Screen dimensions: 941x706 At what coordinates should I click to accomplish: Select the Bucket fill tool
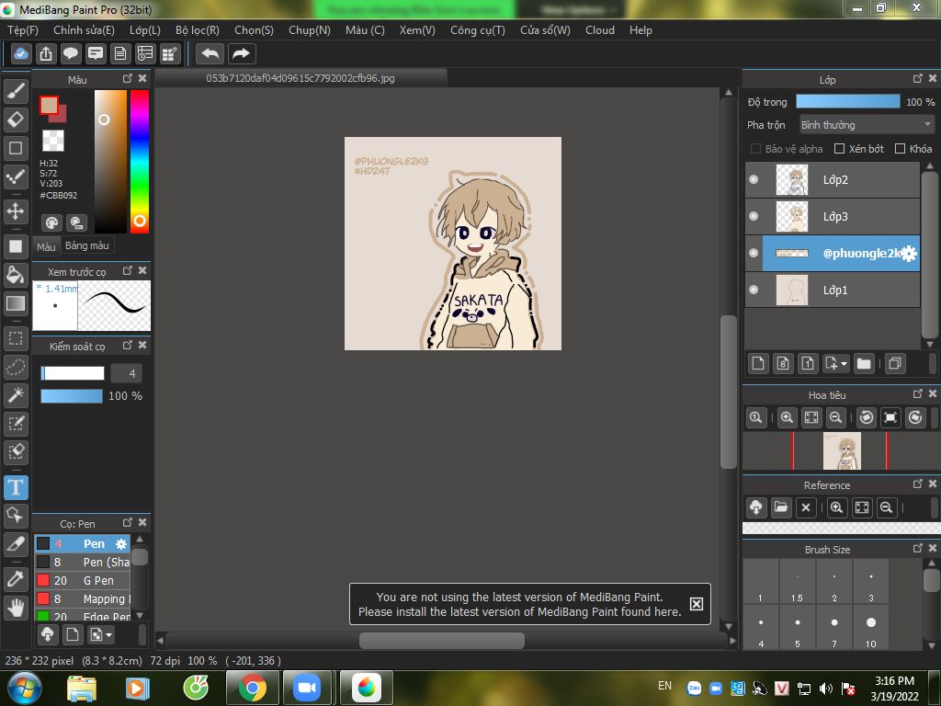(16, 275)
